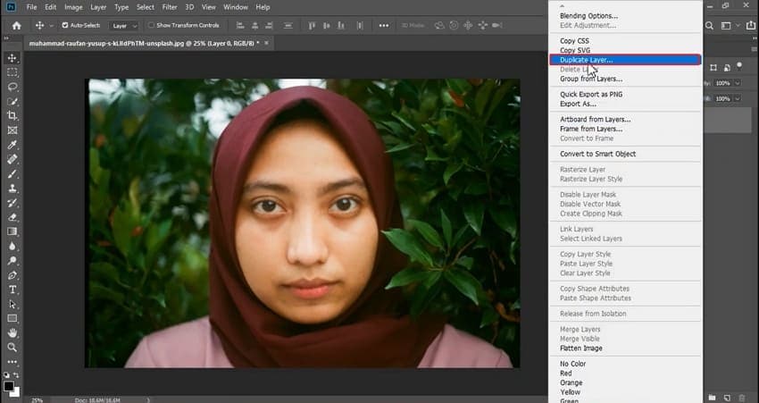Open more align options three-dots button
Viewport: 759px width, 403px height.
pyautogui.click(x=384, y=26)
